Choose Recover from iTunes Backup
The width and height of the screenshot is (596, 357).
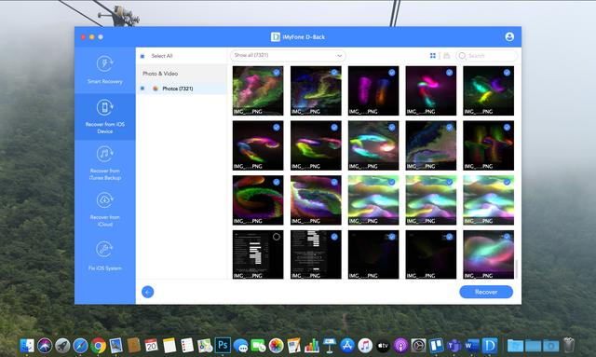105,163
